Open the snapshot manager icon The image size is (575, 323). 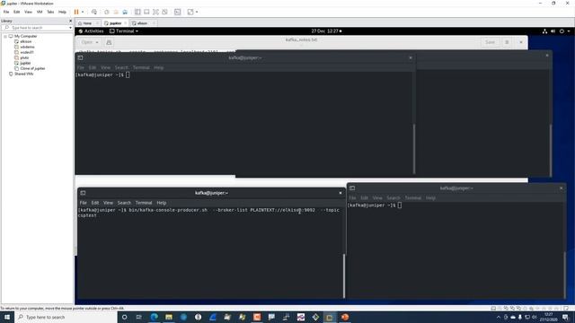(125, 12)
